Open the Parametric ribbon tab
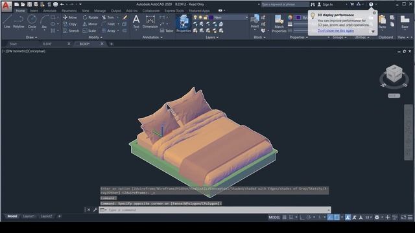This screenshot has width=415, height=233. tap(69, 11)
